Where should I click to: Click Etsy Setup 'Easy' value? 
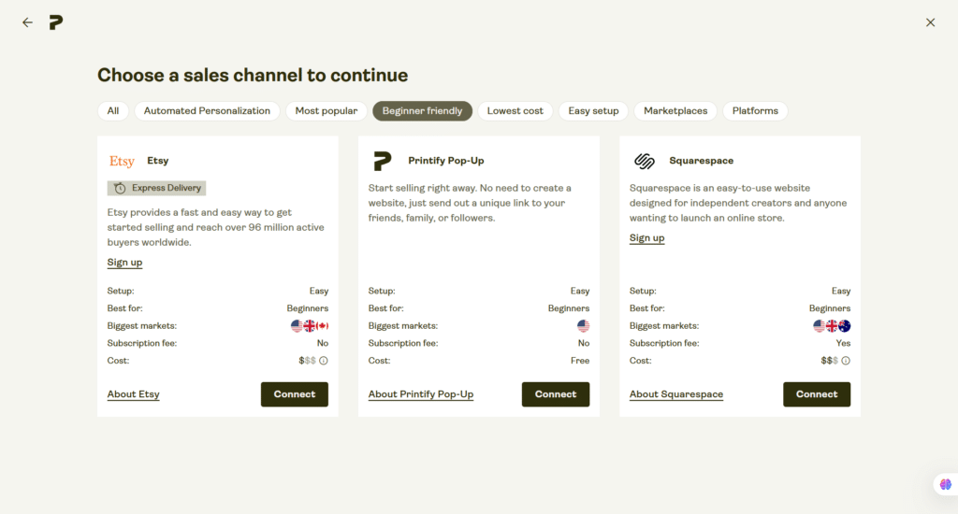click(319, 292)
